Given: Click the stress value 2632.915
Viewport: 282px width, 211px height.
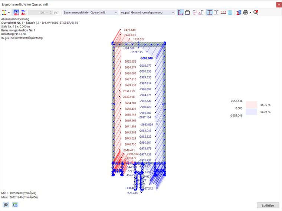Looking at the screenshot, I should coord(129,97).
